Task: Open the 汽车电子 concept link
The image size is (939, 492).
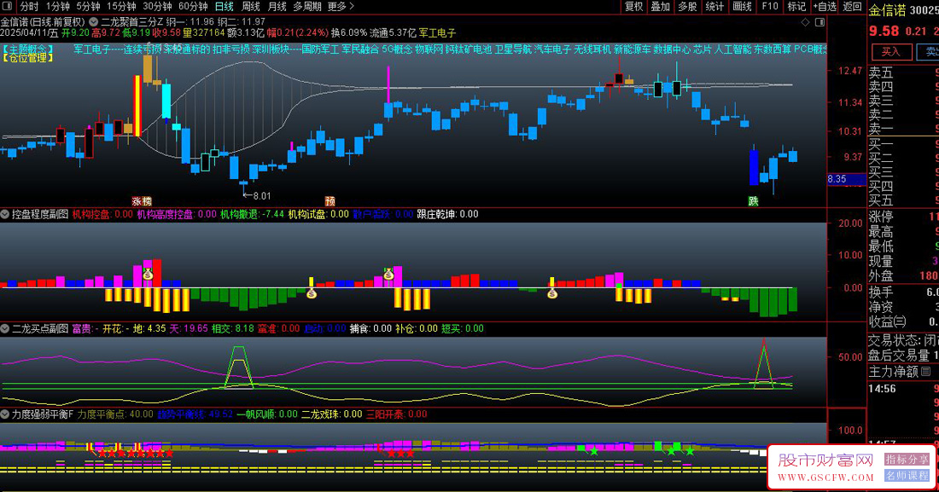Action: 553,49
